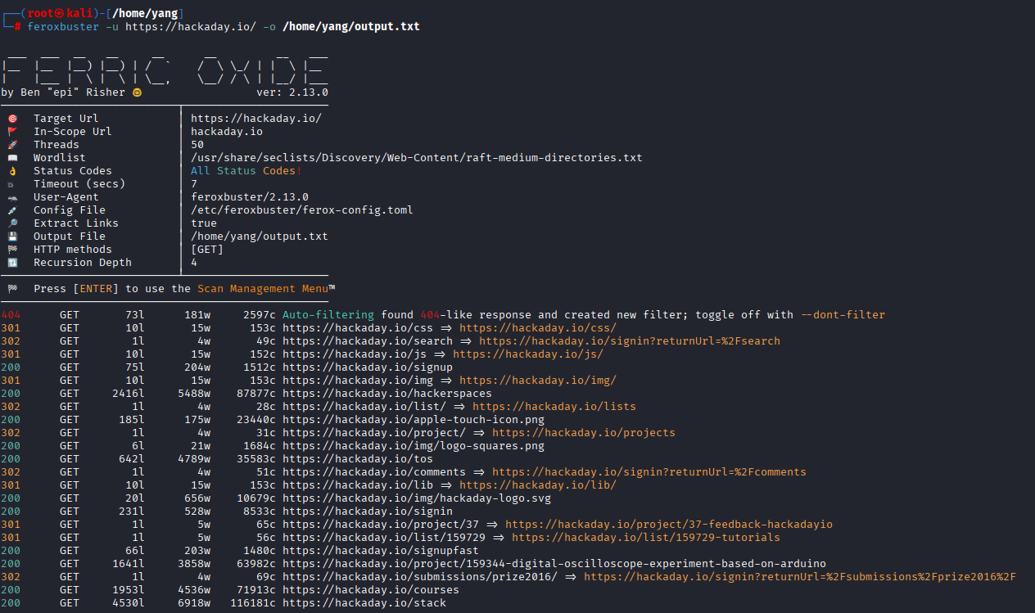Click the magnifier icon beside Extract Links
This screenshot has width=1035, height=613.
(12, 223)
